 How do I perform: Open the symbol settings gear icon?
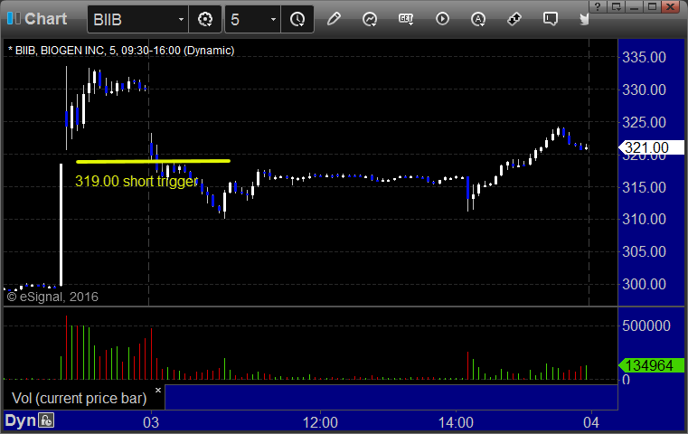[205, 19]
